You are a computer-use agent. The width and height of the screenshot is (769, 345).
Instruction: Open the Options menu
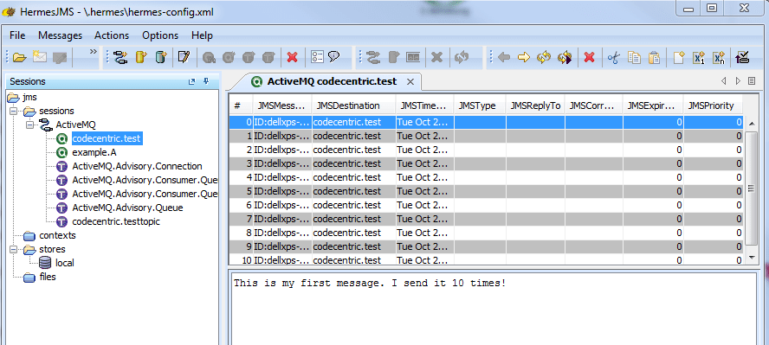coord(160,35)
